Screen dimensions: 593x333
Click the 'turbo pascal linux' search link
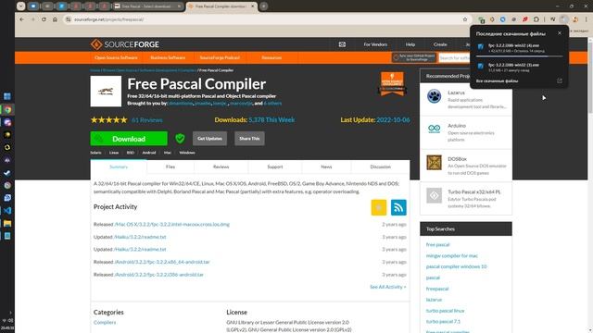pos(445,311)
